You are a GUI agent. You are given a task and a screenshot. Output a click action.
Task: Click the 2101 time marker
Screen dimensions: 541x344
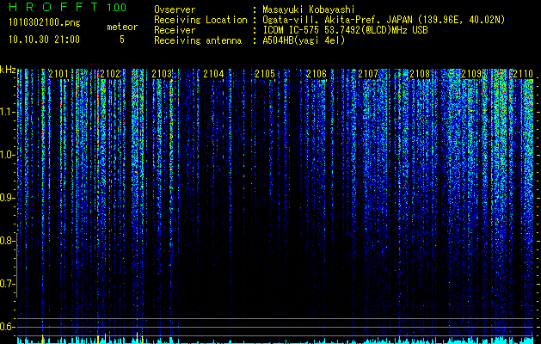58,74
